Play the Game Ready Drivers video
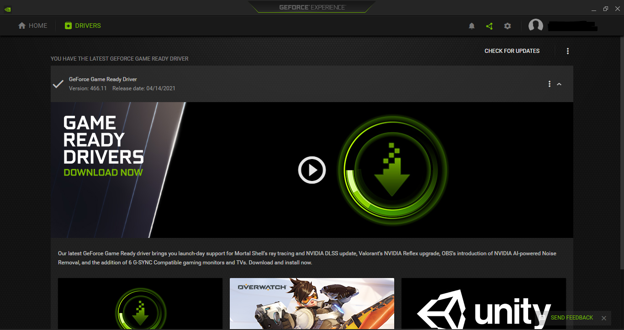This screenshot has height=330, width=624. pyautogui.click(x=312, y=170)
